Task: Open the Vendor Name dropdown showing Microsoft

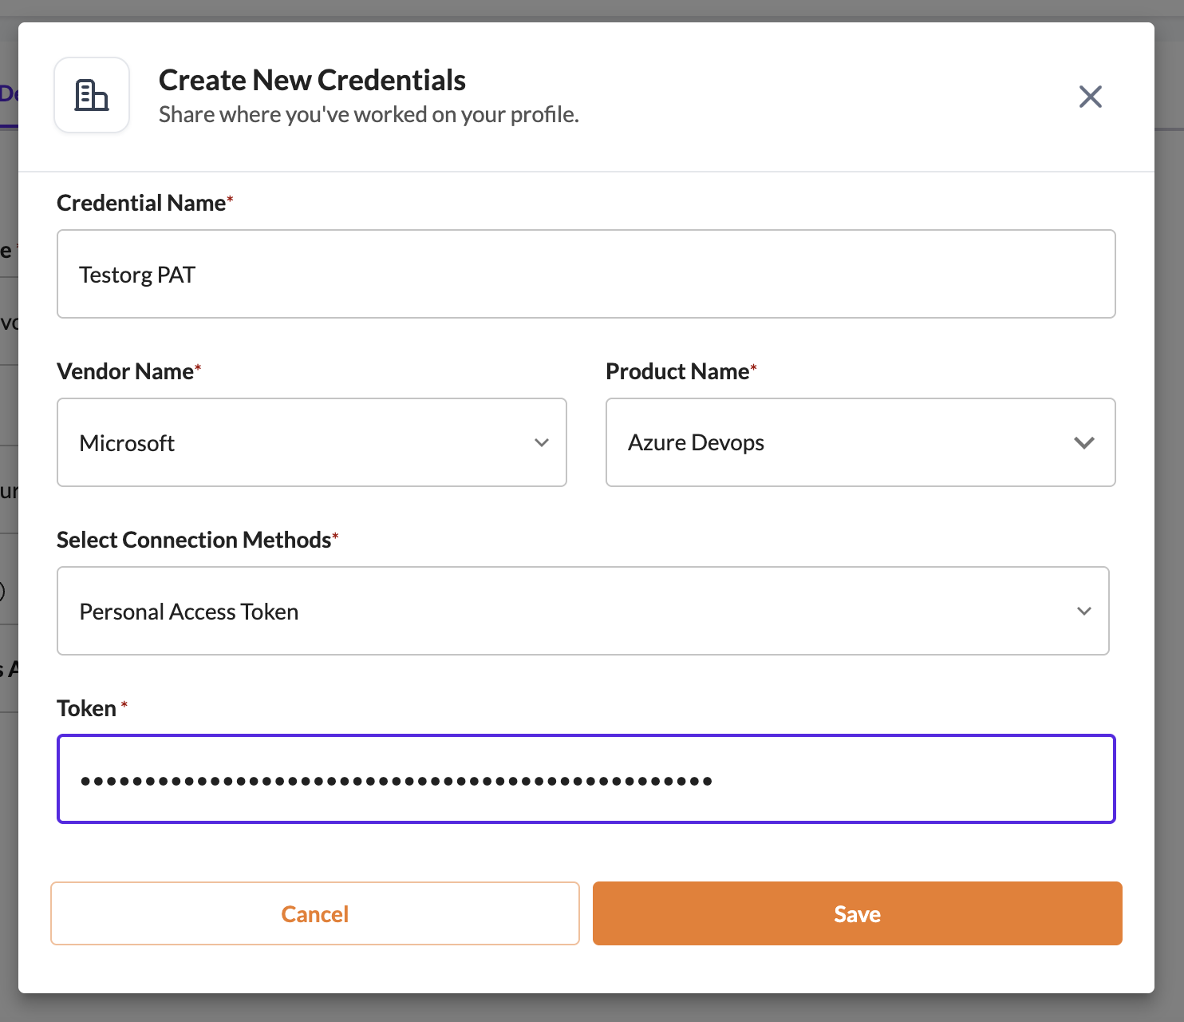Action: 312,442
